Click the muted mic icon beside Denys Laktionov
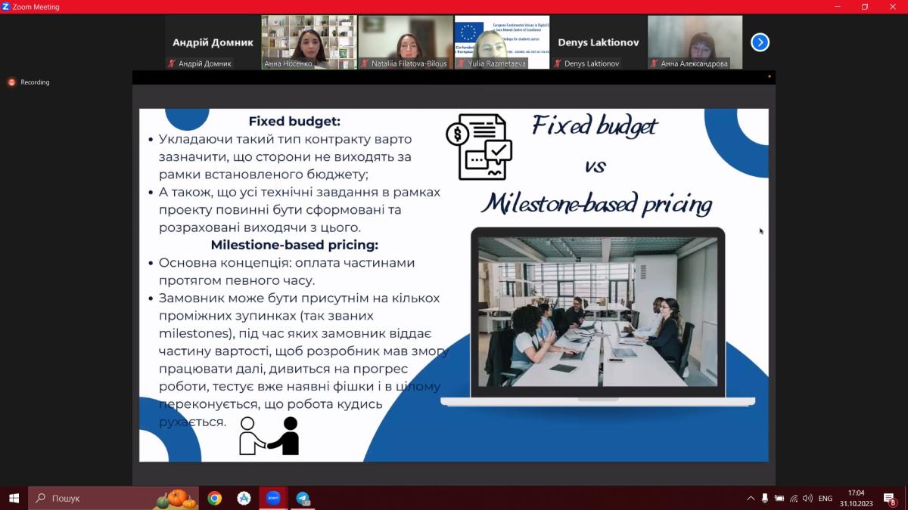The image size is (908, 510). [x=558, y=63]
